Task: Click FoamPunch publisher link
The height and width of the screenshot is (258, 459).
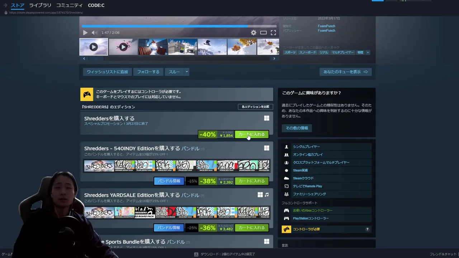Action: [x=326, y=30]
